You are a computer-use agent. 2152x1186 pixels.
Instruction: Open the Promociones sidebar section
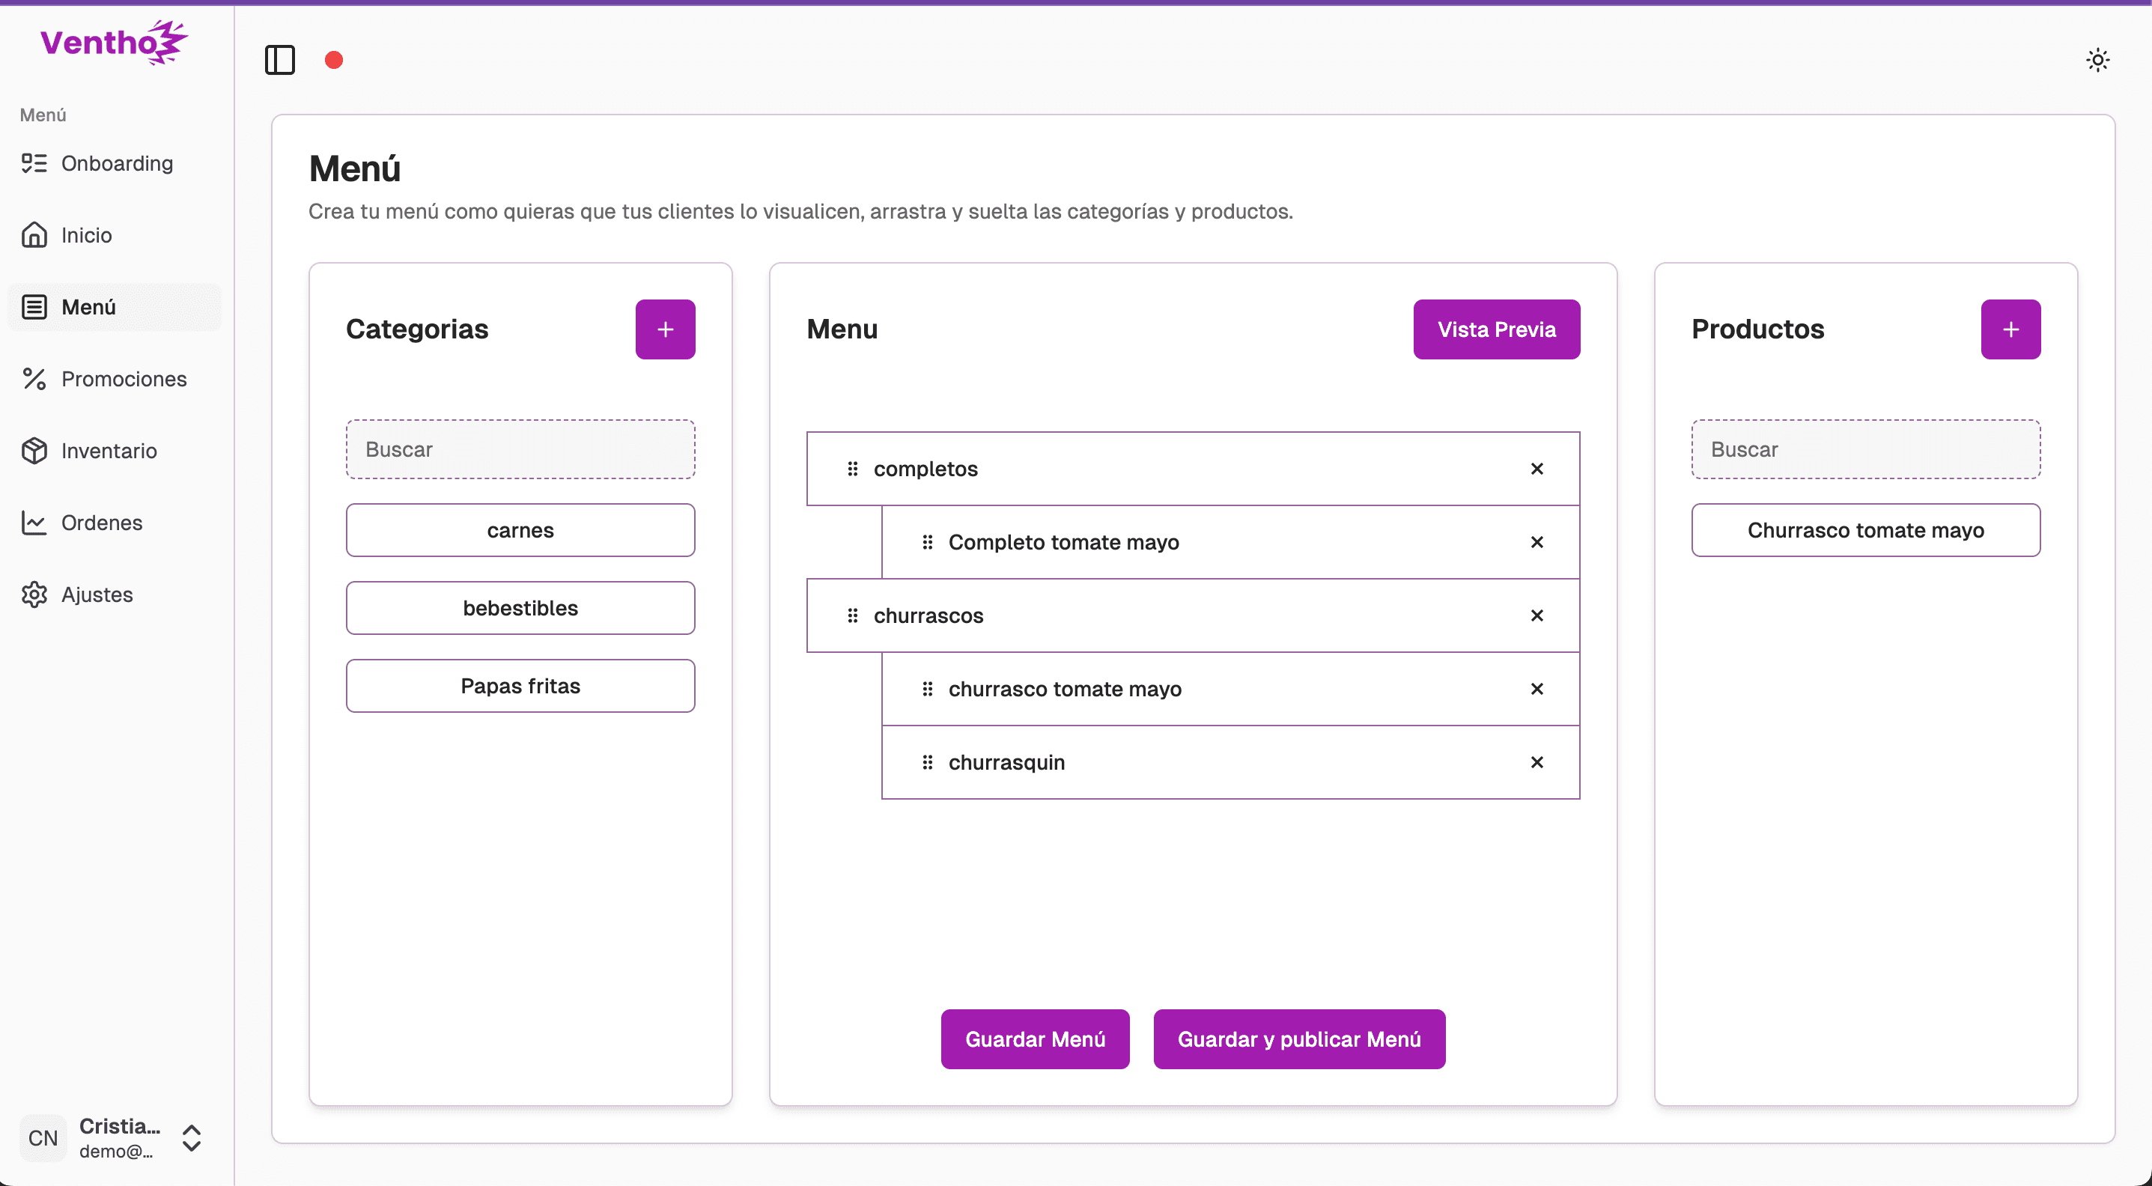point(124,379)
